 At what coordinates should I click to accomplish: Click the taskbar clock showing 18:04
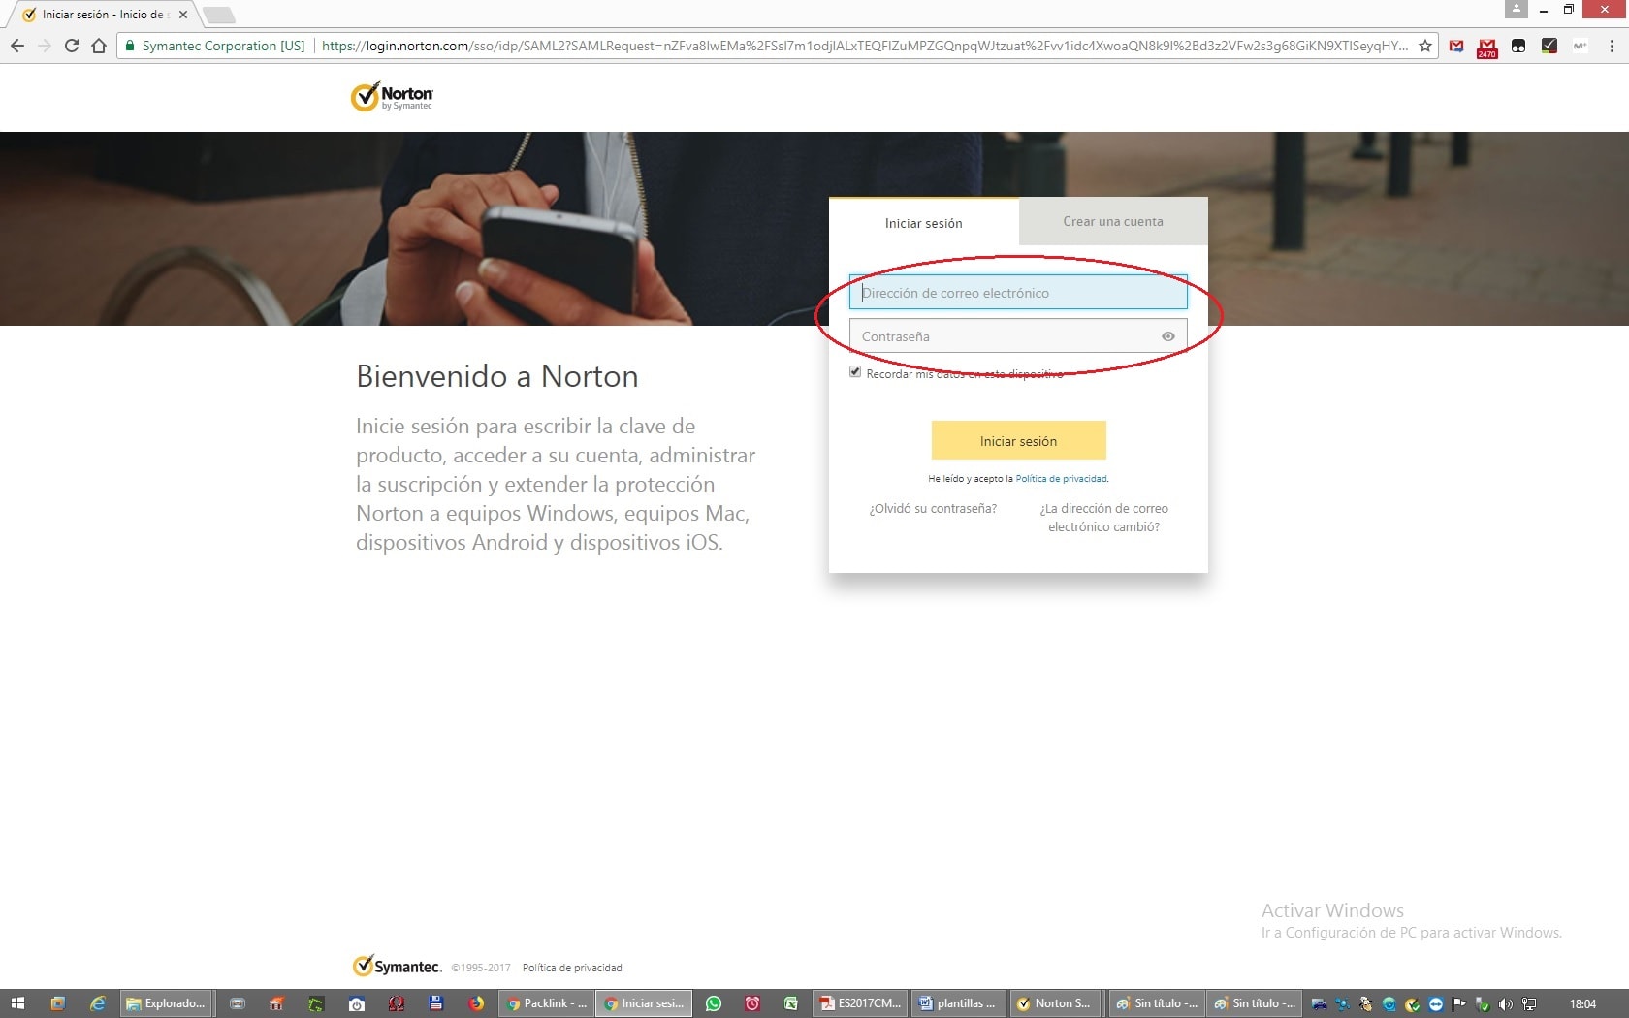click(1582, 1004)
